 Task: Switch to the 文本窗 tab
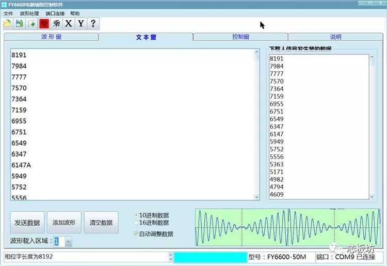(x=146, y=37)
